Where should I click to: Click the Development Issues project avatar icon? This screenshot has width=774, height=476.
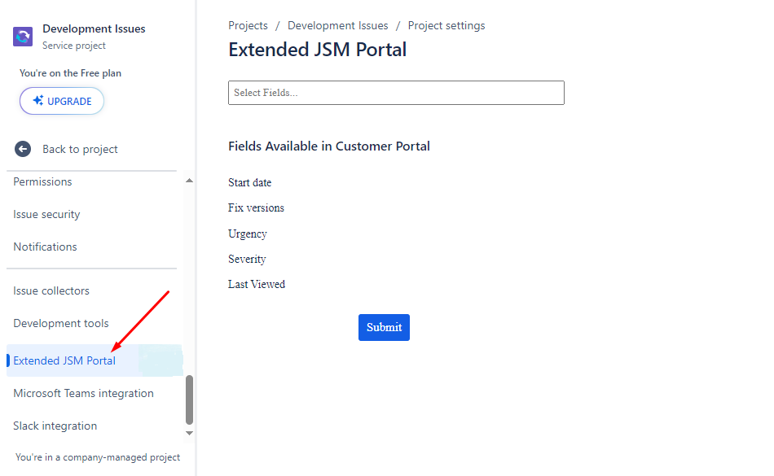tap(23, 37)
